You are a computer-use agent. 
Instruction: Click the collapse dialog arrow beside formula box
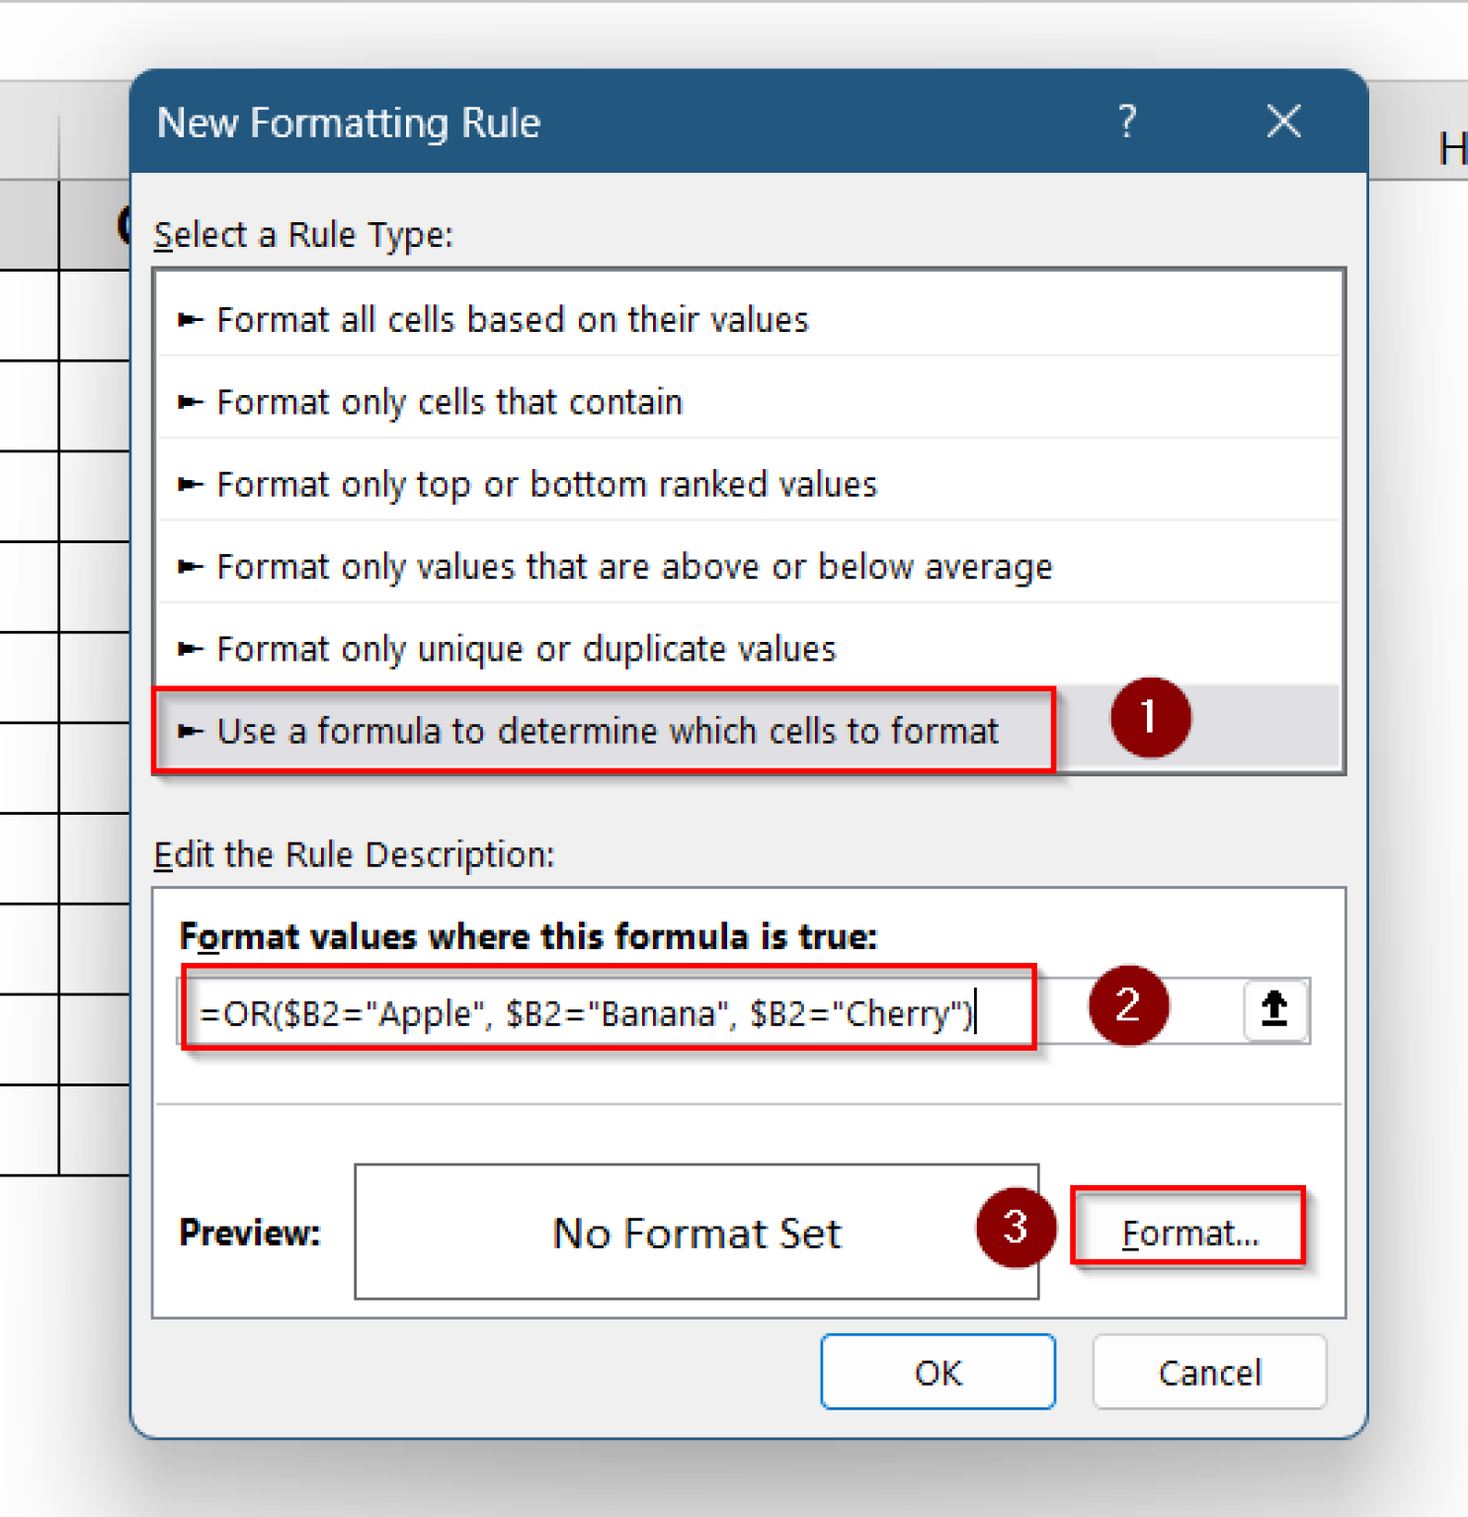(1274, 1010)
